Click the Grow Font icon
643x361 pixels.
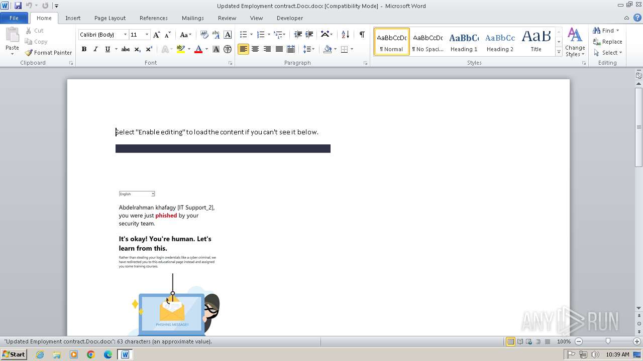tap(157, 35)
